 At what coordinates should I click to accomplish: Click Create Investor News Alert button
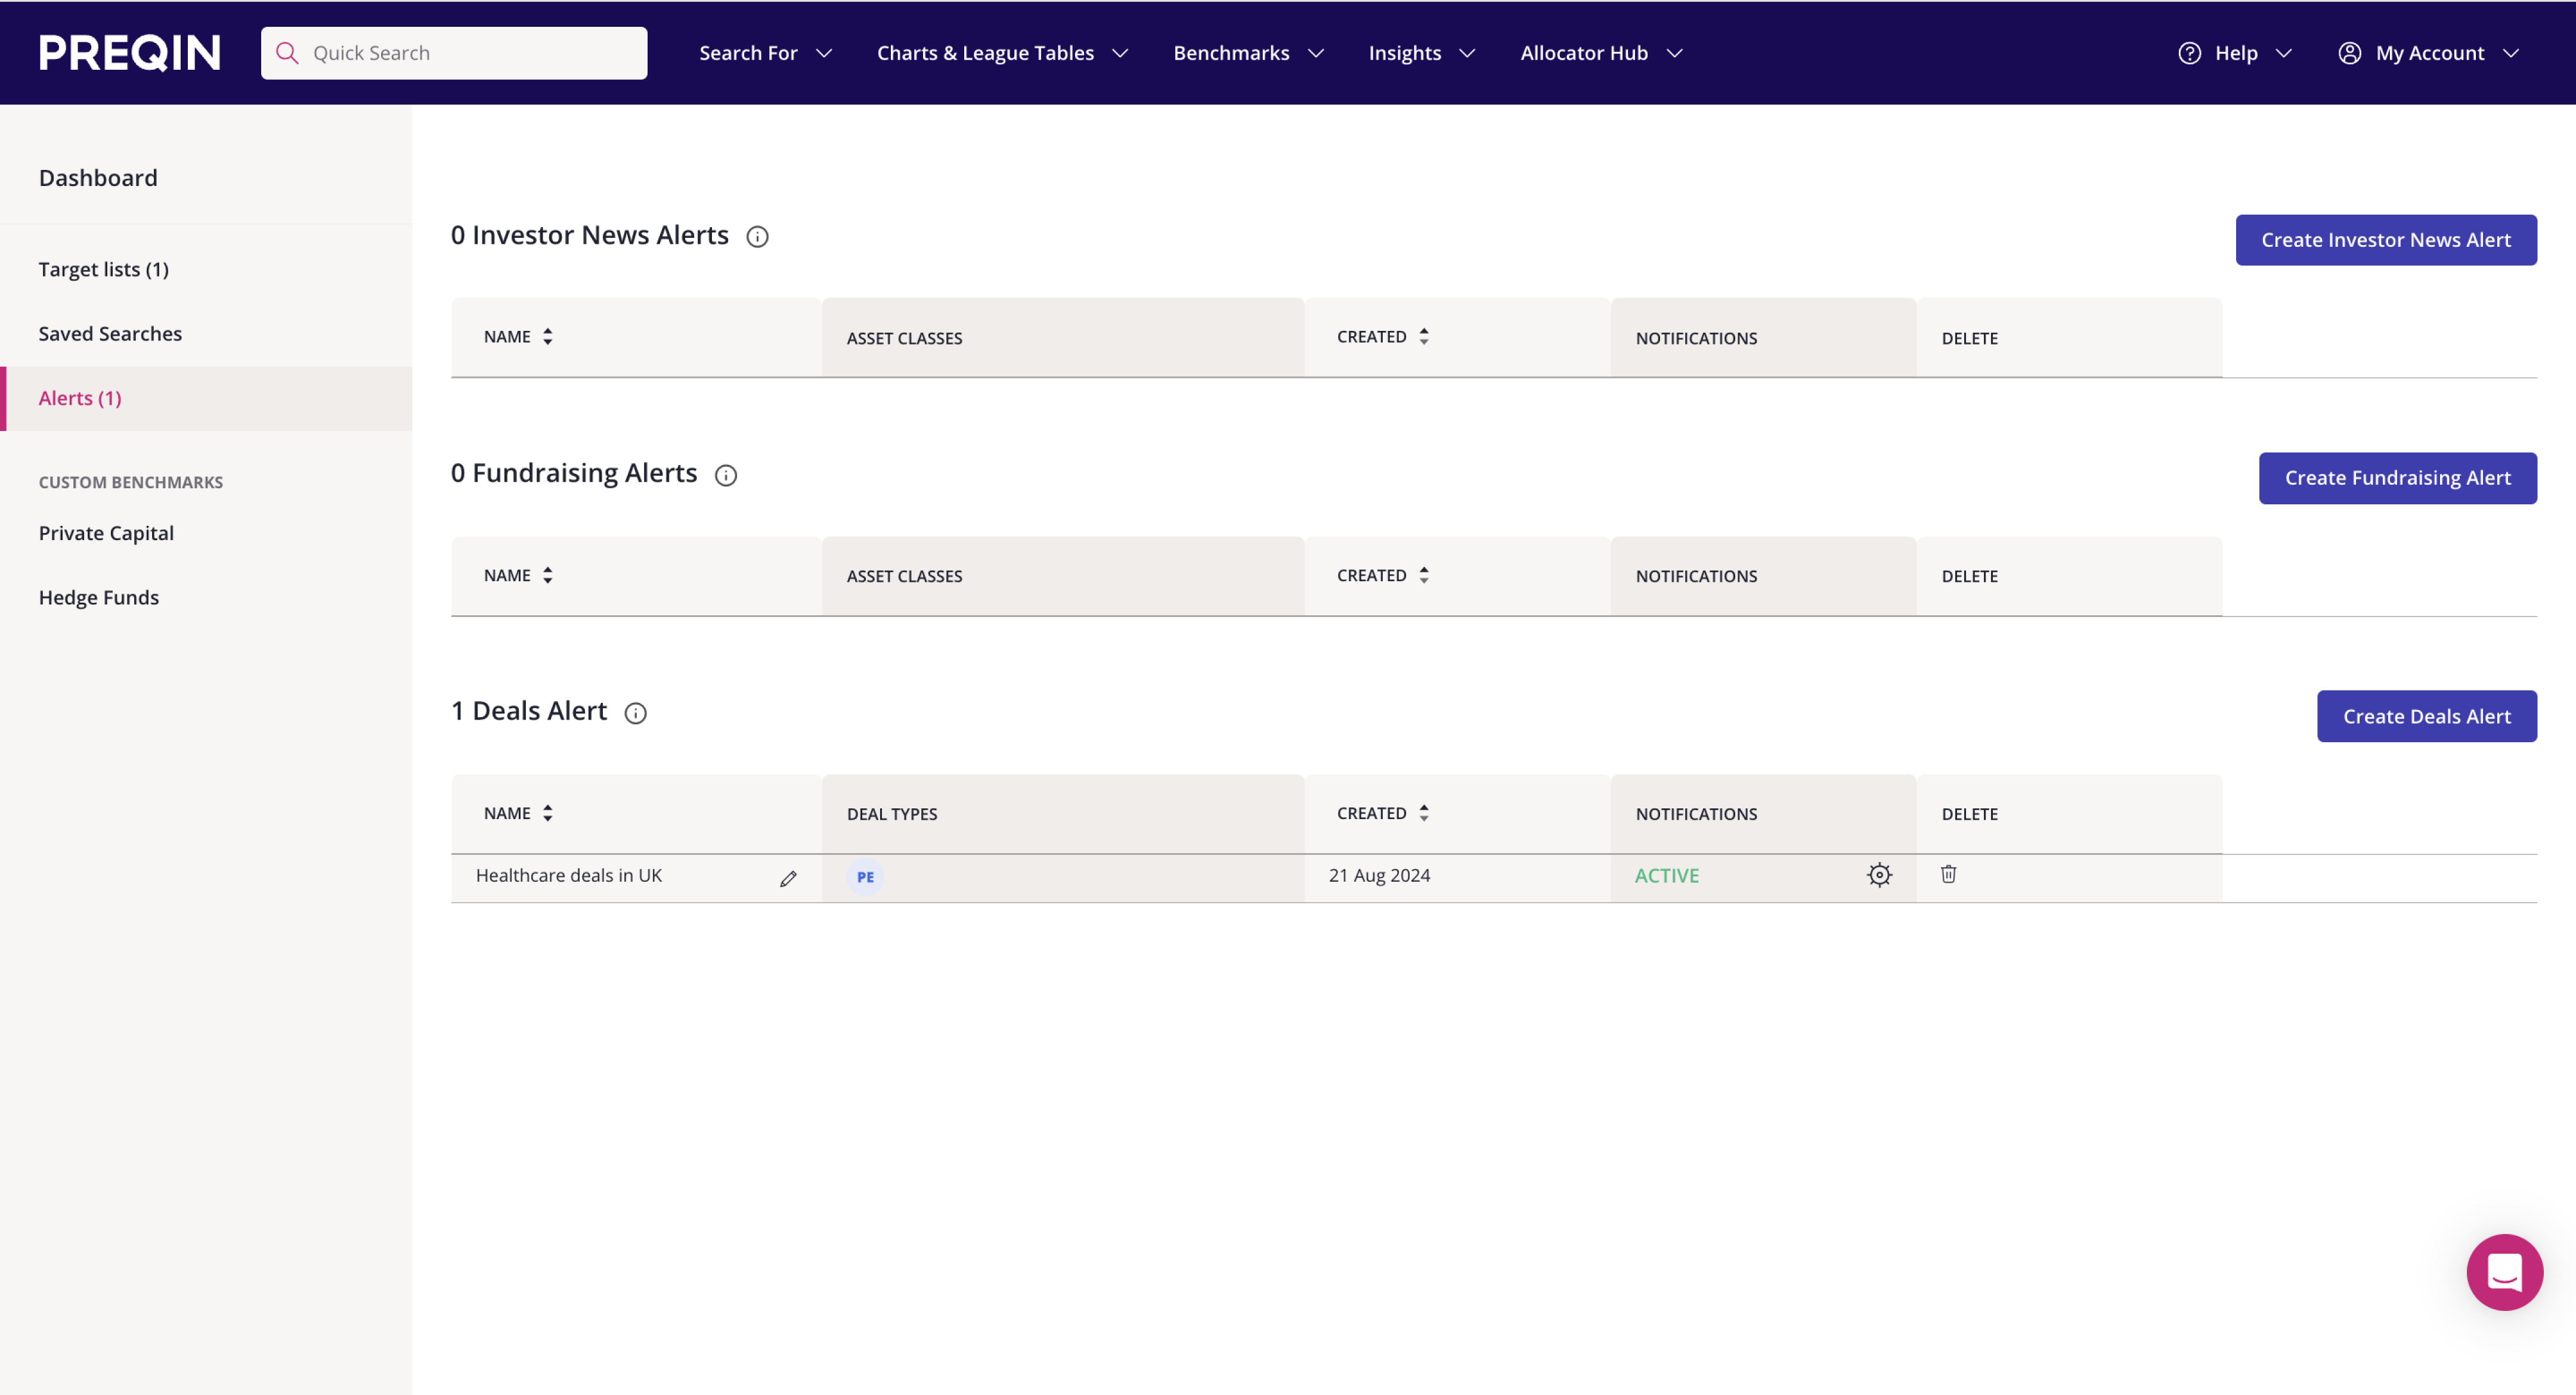click(2385, 240)
